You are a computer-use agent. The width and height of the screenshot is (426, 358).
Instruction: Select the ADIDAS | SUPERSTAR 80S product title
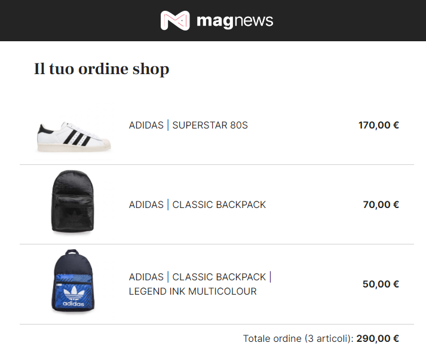pyautogui.click(x=188, y=125)
